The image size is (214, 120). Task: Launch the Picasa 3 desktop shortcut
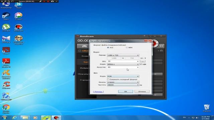pos(19,16)
